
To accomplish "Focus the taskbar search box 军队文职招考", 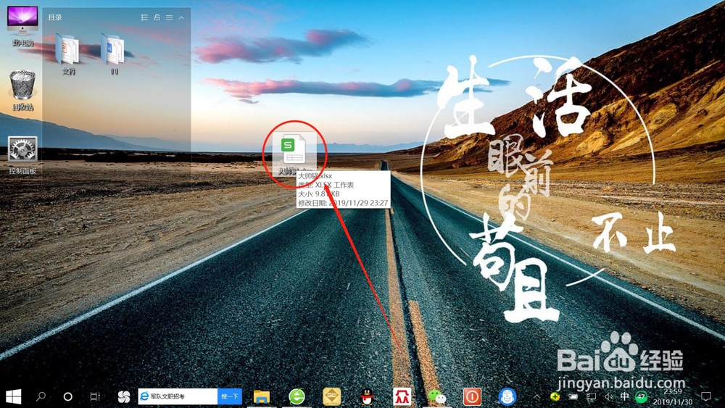I will point(178,396).
